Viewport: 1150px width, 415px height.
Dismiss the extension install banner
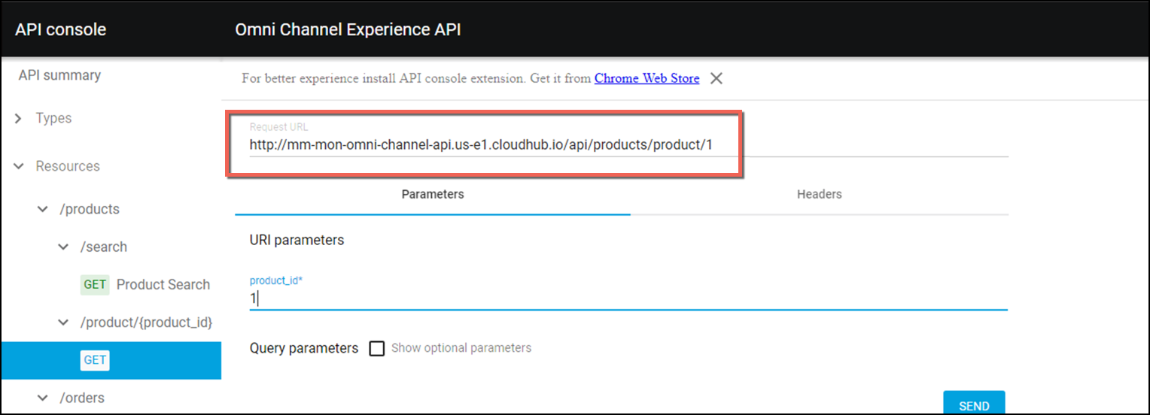716,78
